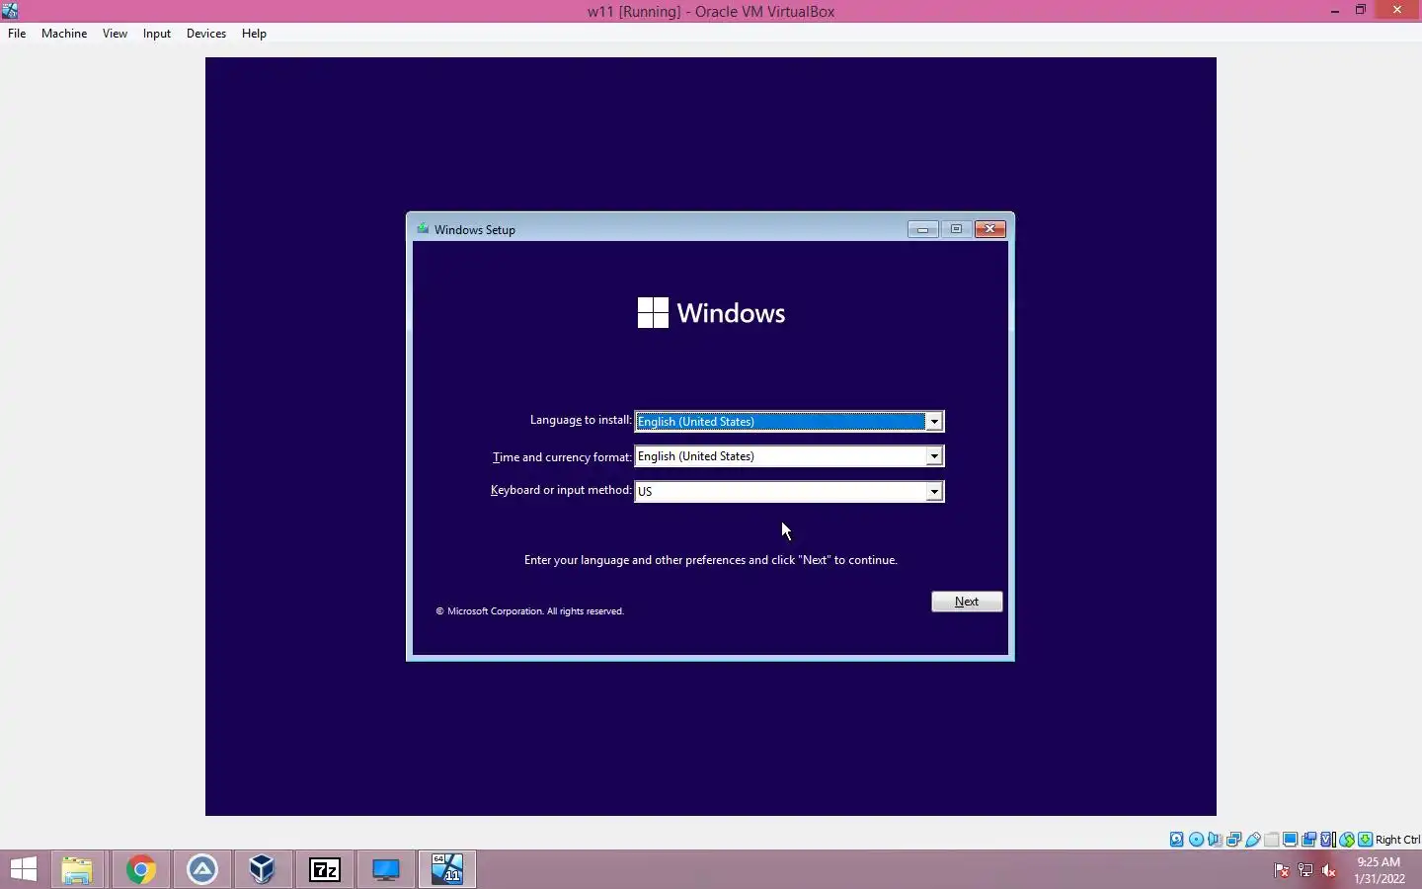The height and width of the screenshot is (889, 1422).
Task: Minimize the VirtualBox window
Action: (x=1335, y=11)
